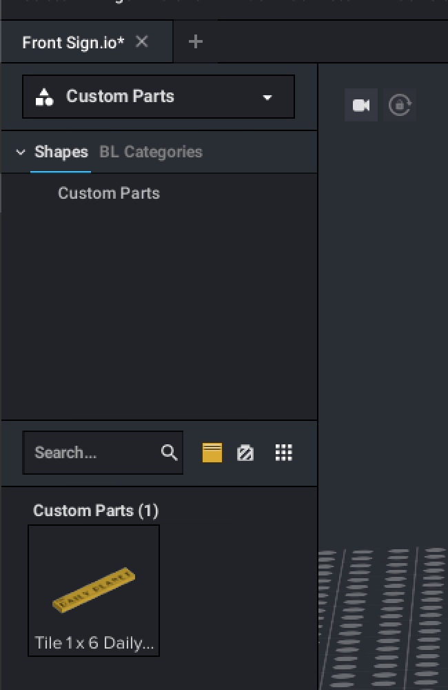Close the Front Sign.io tab

pyautogui.click(x=142, y=42)
